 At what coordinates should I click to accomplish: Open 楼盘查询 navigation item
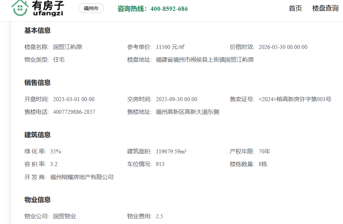coord(325,8)
